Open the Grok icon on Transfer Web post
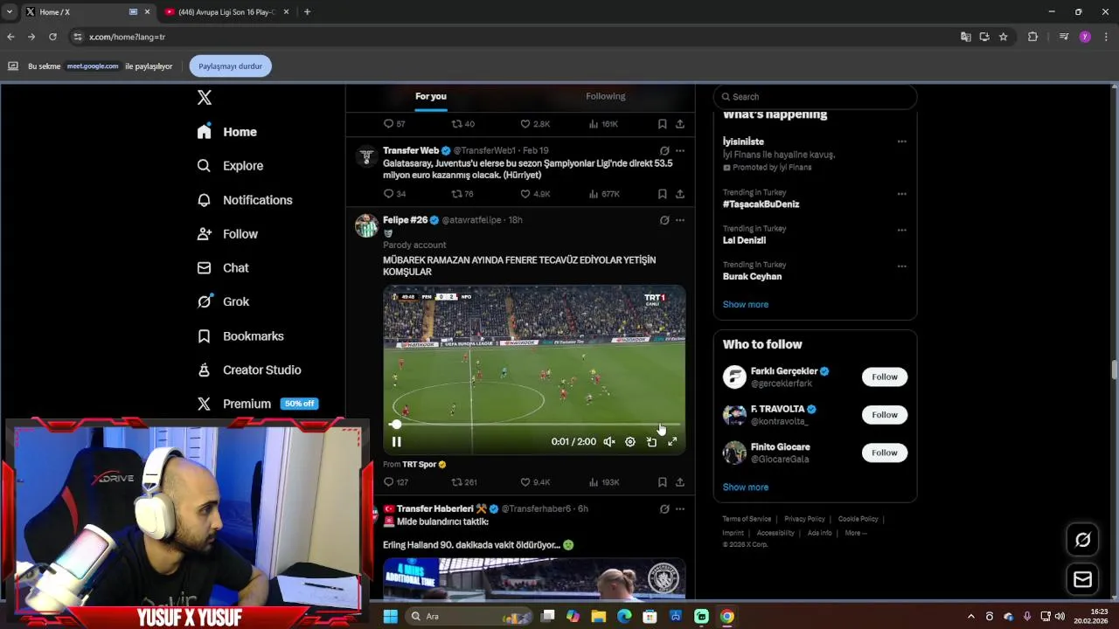 coord(664,150)
